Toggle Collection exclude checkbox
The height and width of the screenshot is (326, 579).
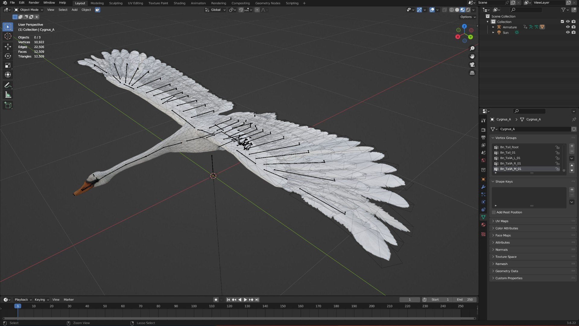(x=562, y=21)
